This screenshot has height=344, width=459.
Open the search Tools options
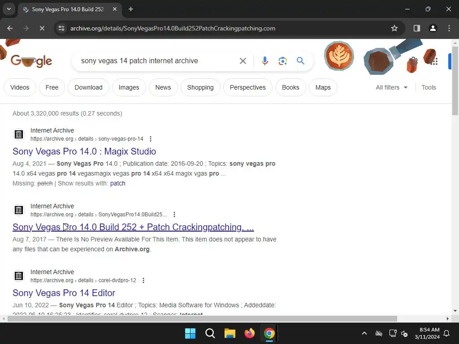coord(429,87)
